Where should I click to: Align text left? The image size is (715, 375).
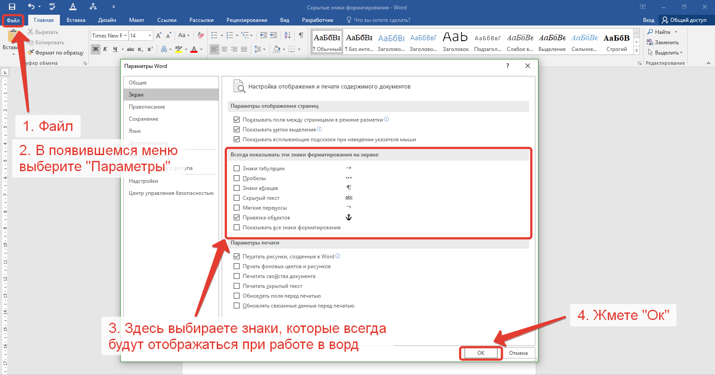(x=214, y=49)
